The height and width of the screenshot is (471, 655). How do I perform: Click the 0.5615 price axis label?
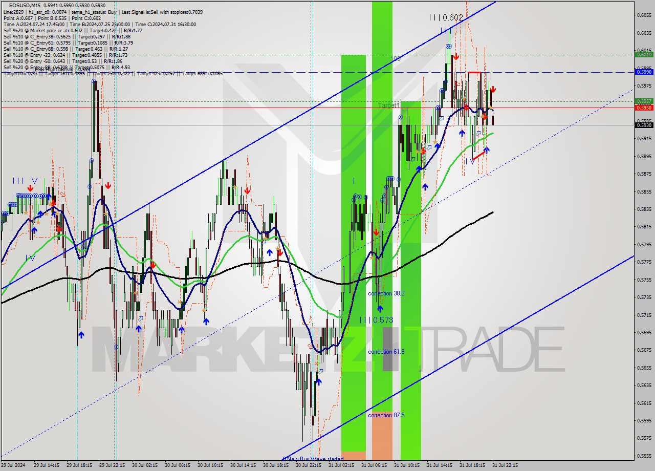coord(644,403)
